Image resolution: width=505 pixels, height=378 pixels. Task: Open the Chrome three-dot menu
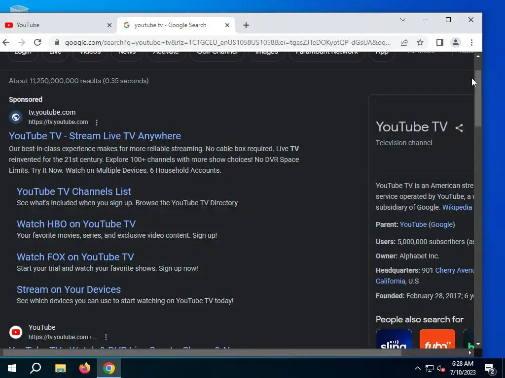(x=471, y=42)
